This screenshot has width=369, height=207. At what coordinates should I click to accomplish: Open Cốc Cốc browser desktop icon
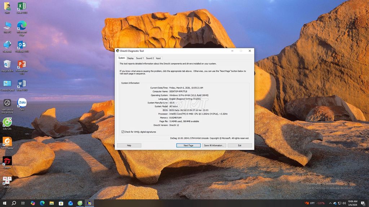[x=7, y=122]
